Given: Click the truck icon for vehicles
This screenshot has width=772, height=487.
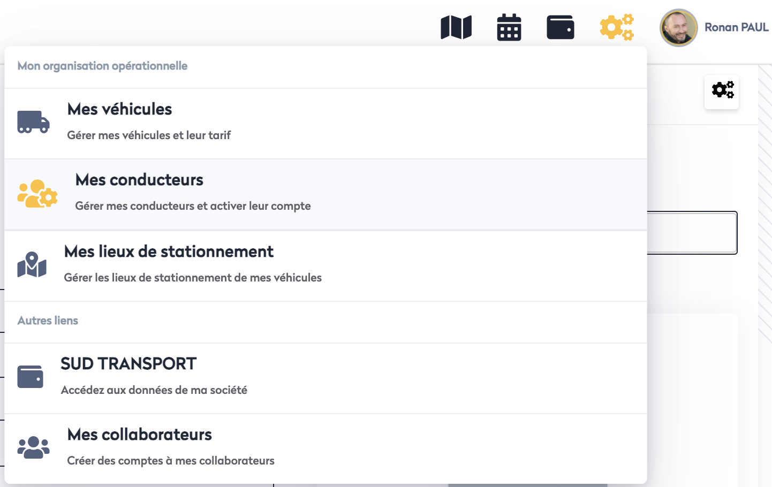Looking at the screenshot, I should pos(33,123).
